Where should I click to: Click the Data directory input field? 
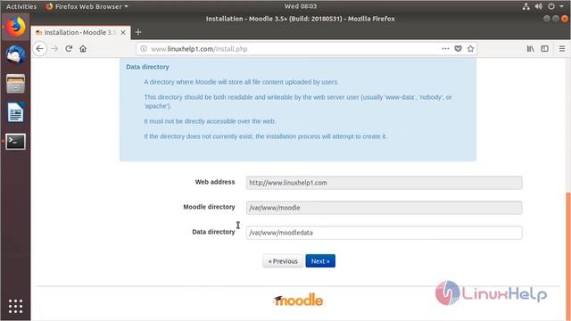click(x=384, y=233)
